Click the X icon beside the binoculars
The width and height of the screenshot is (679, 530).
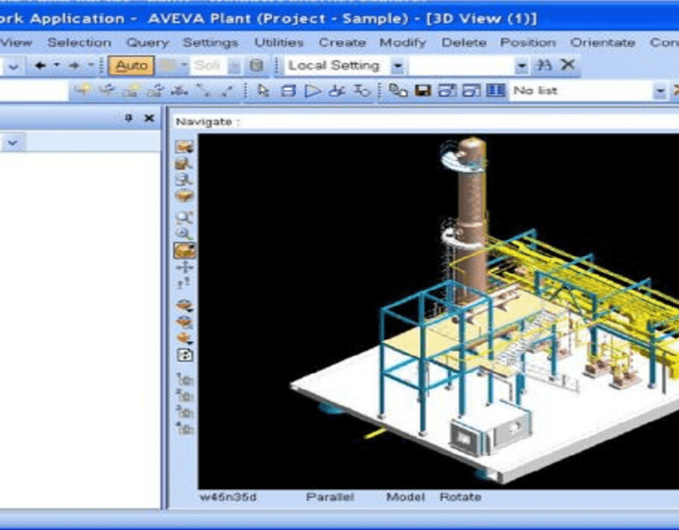coord(567,65)
